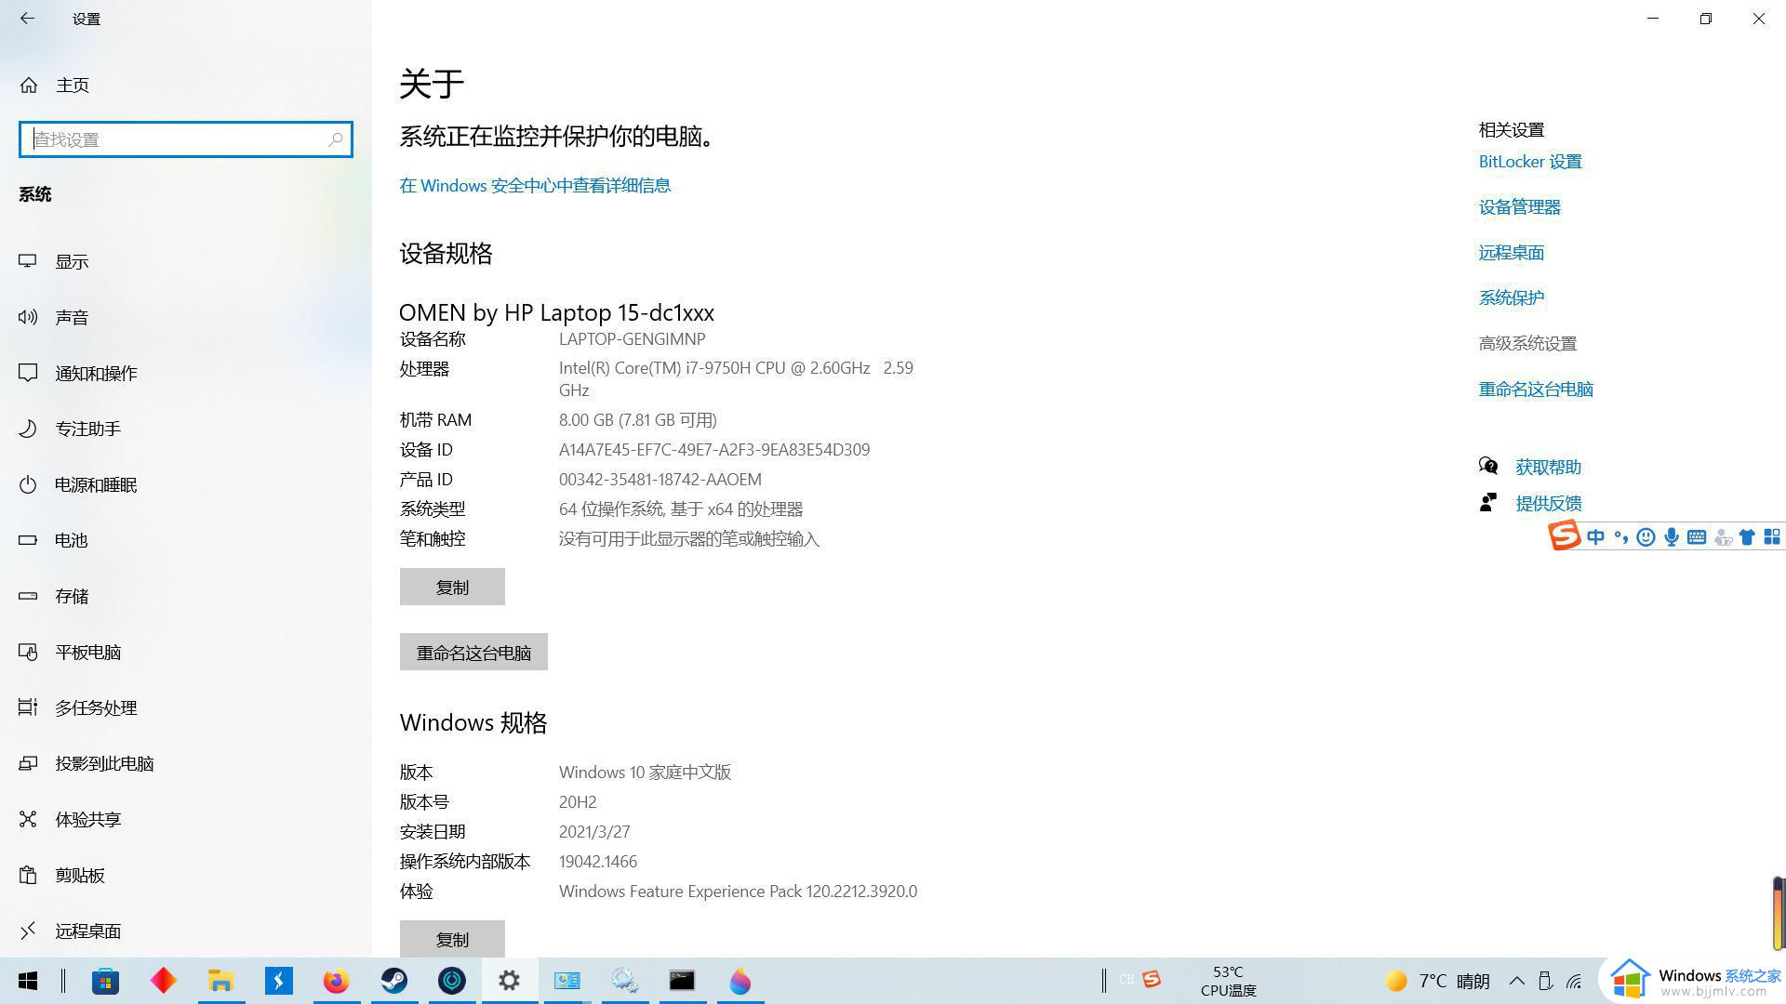Toggle Chinese/English mode 中 in Sogou bar
The image size is (1786, 1004).
pyautogui.click(x=1595, y=537)
